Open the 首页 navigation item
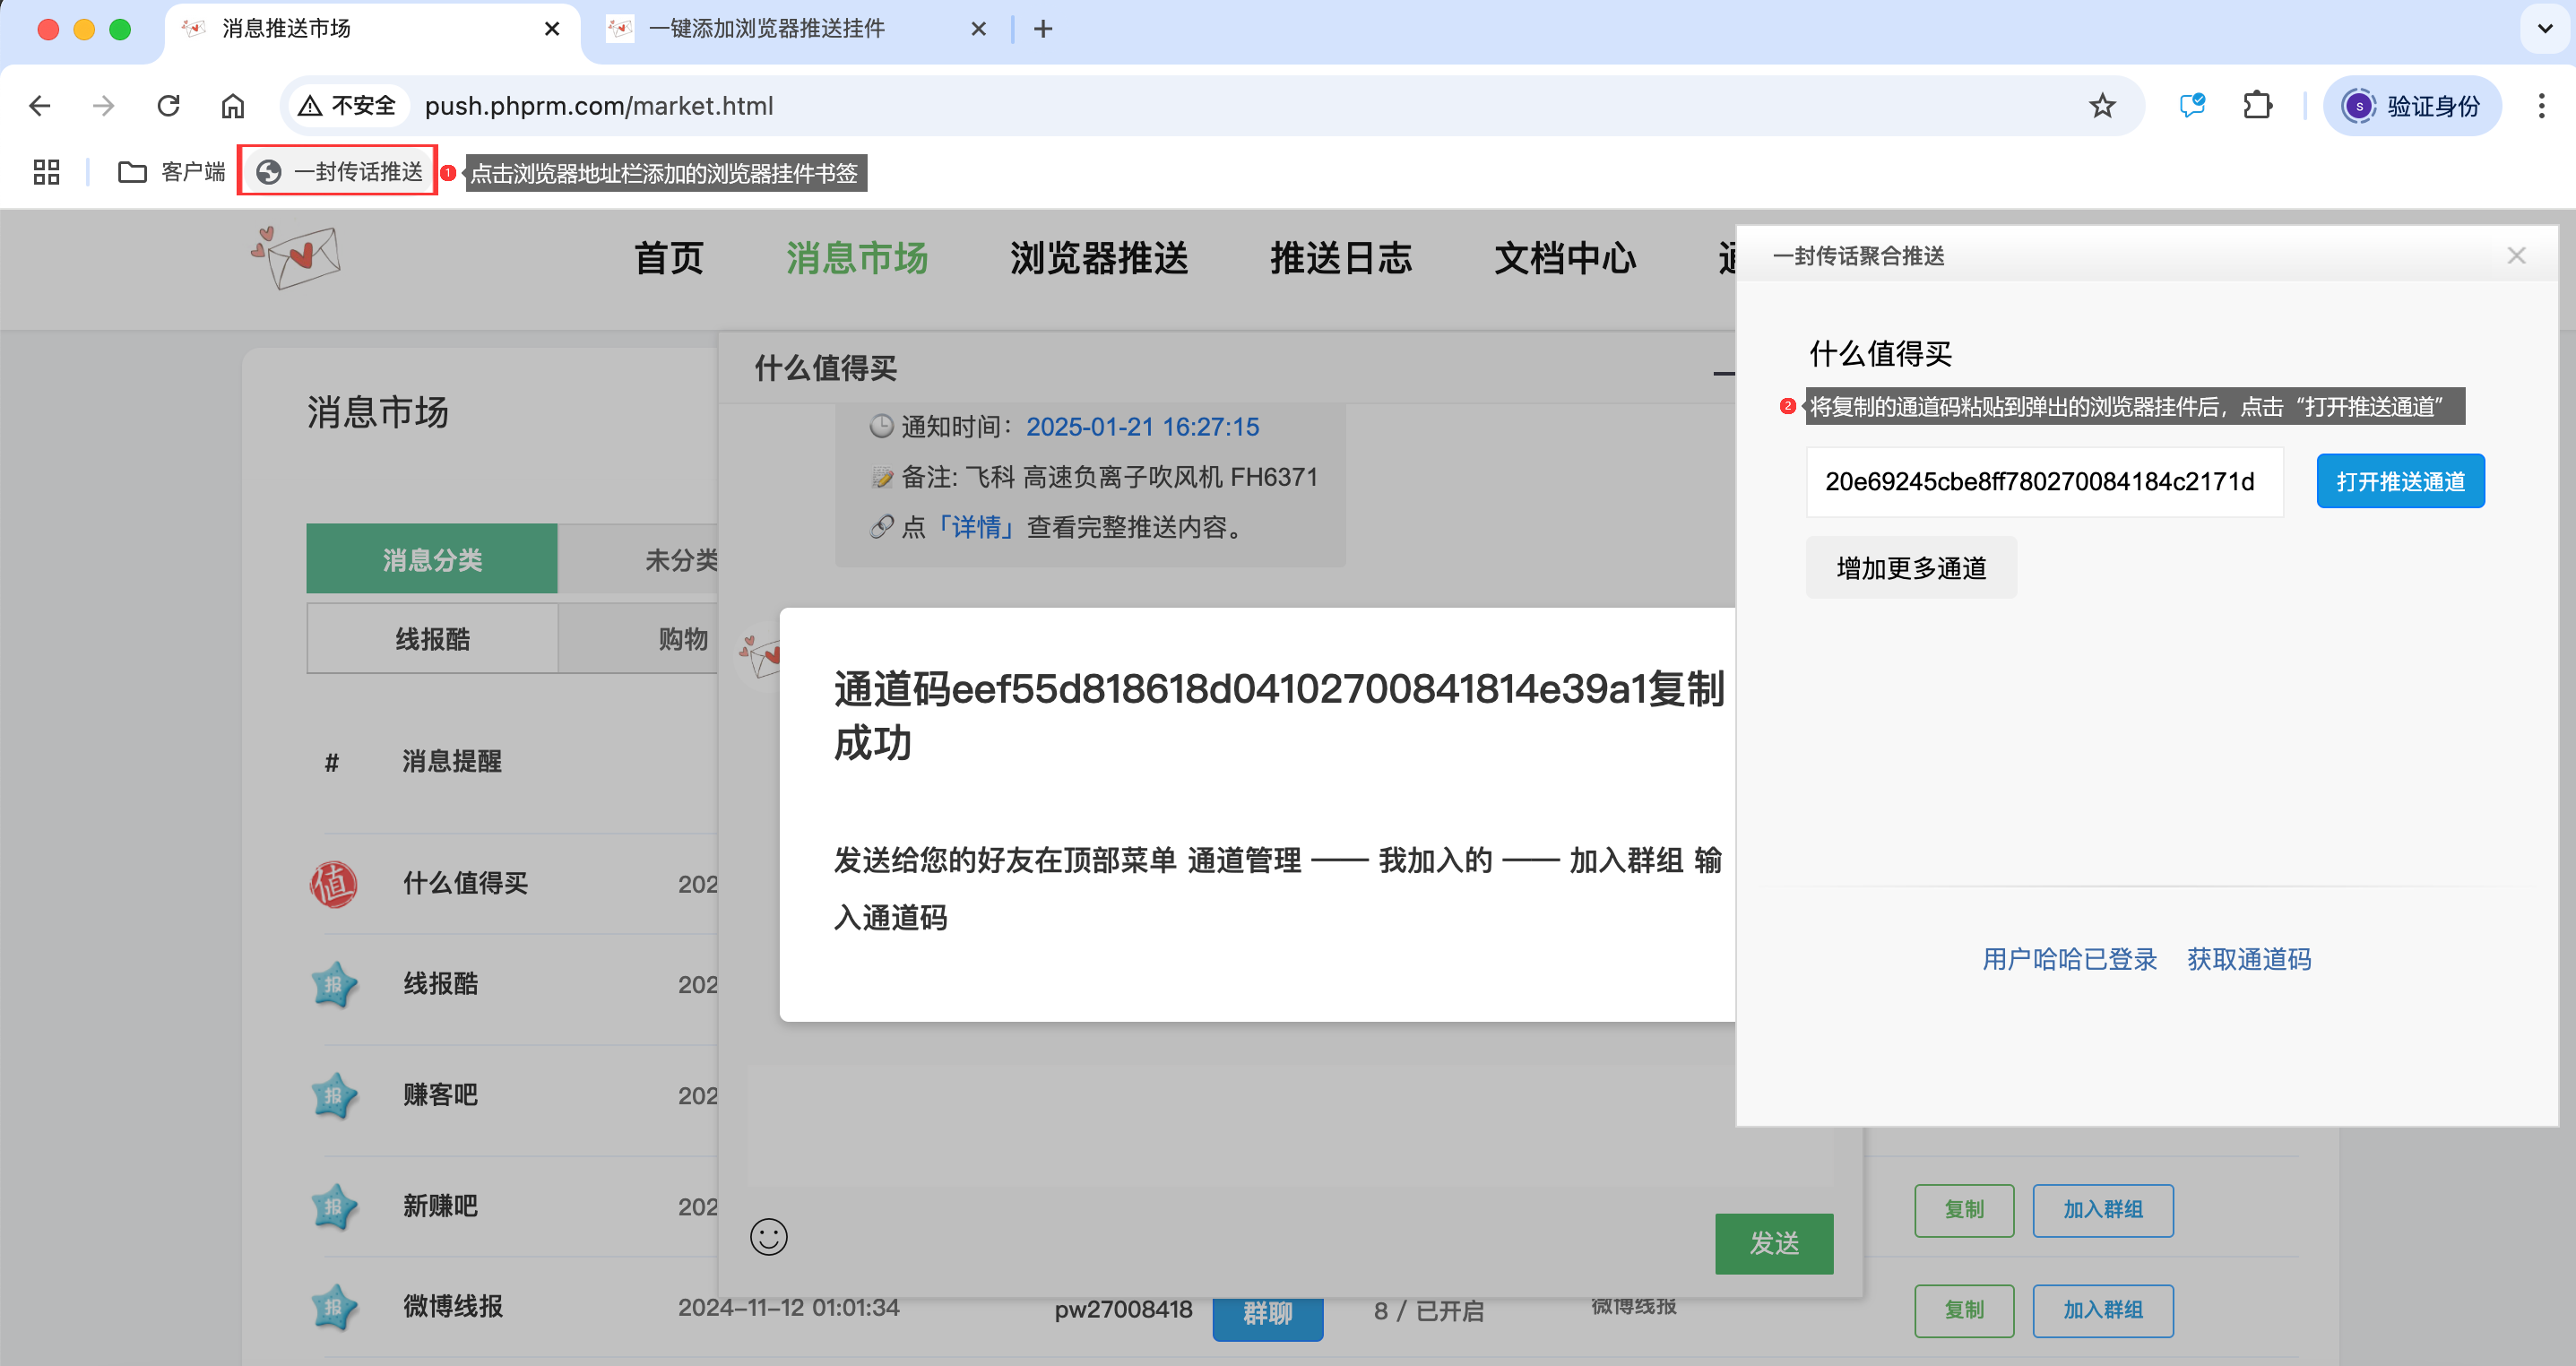This screenshot has height=1366, width=2576. 668,258
